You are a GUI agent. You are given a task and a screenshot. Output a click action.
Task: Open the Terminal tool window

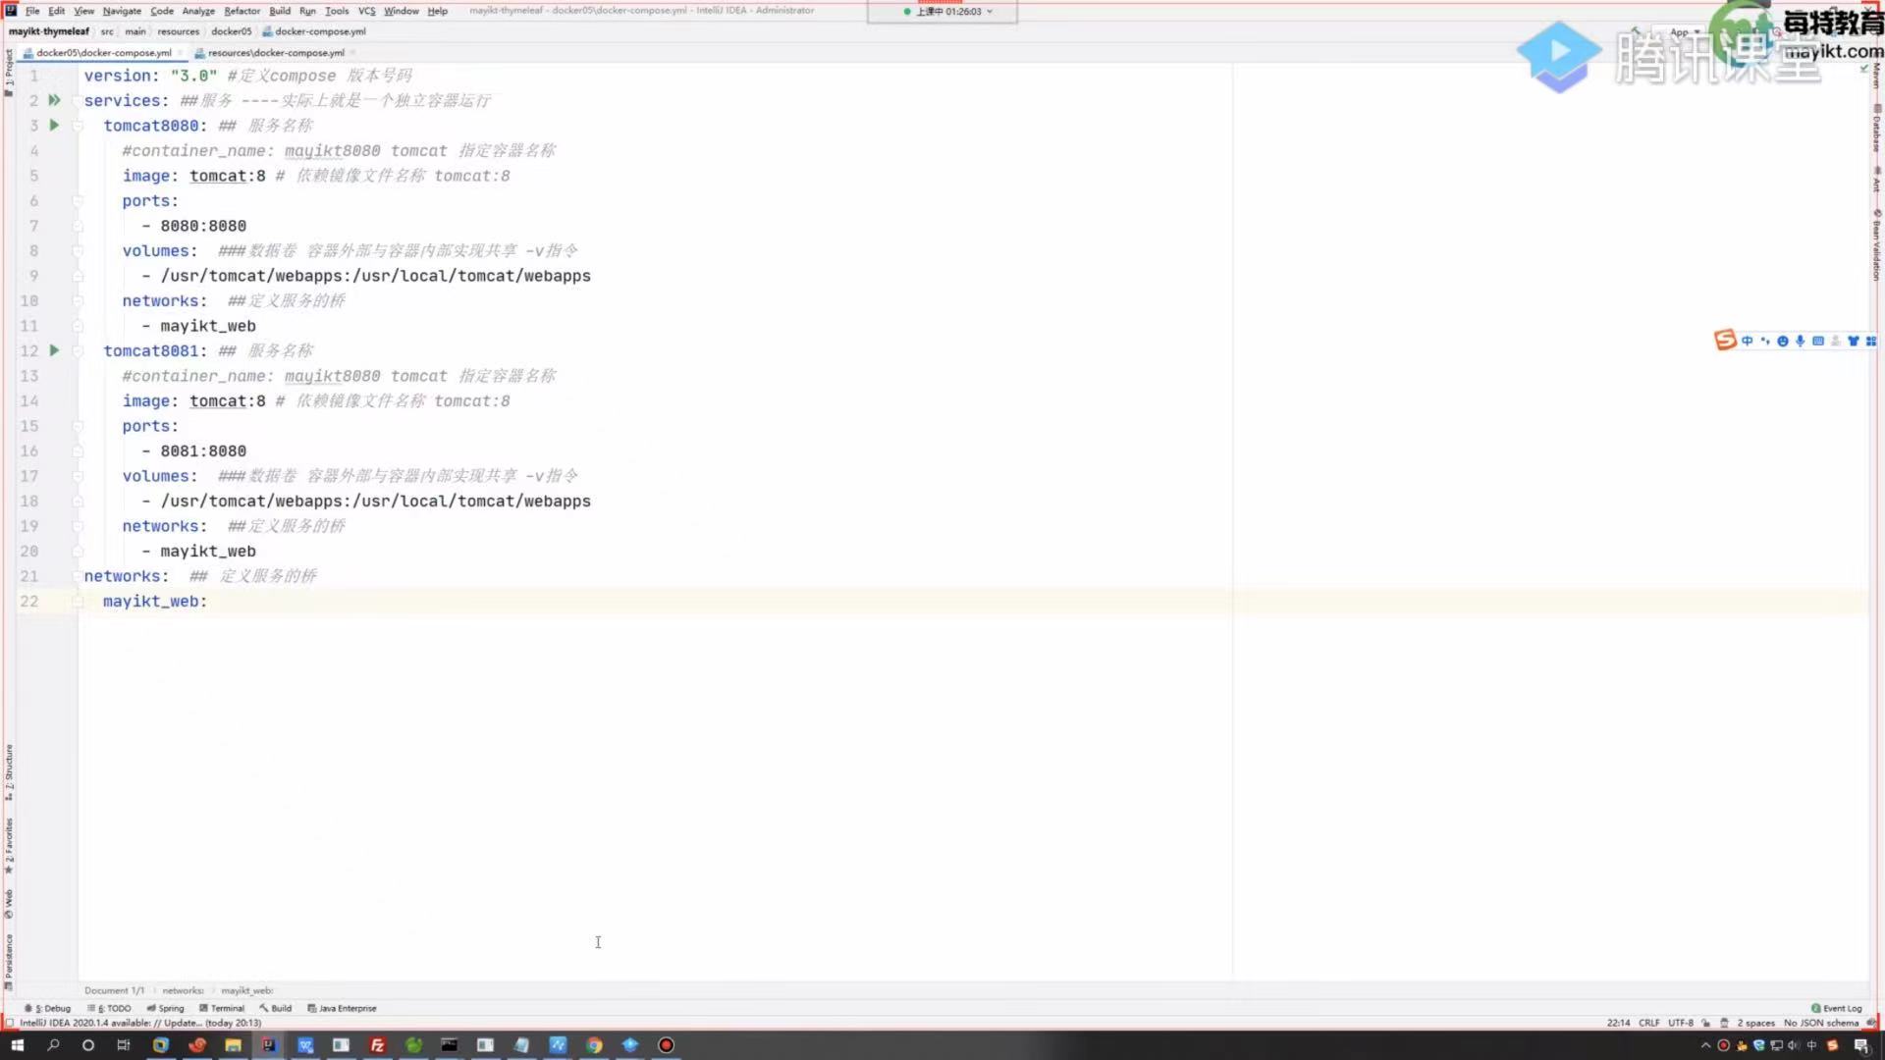click(x=222, y=1008)
